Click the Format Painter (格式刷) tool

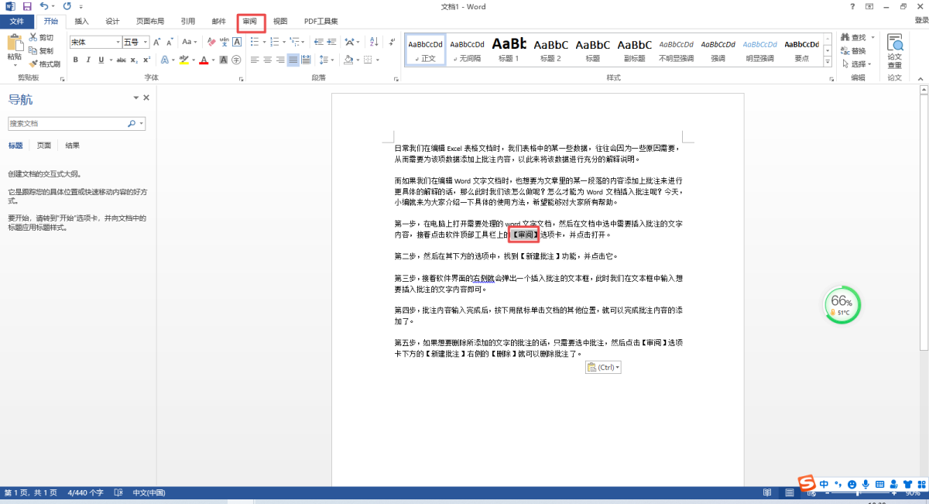click(43, 64)
